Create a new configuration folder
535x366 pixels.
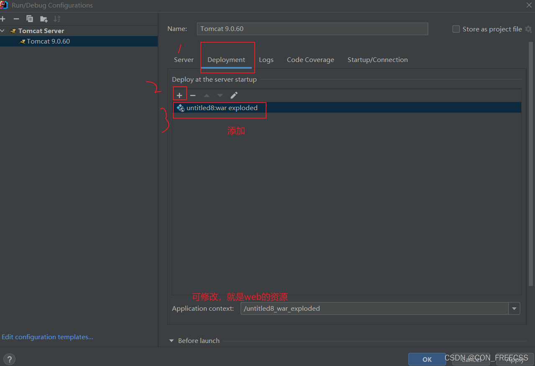[44, 19]
